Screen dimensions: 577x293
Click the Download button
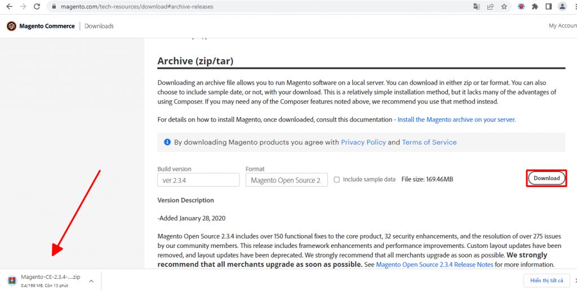click(547, 178)
